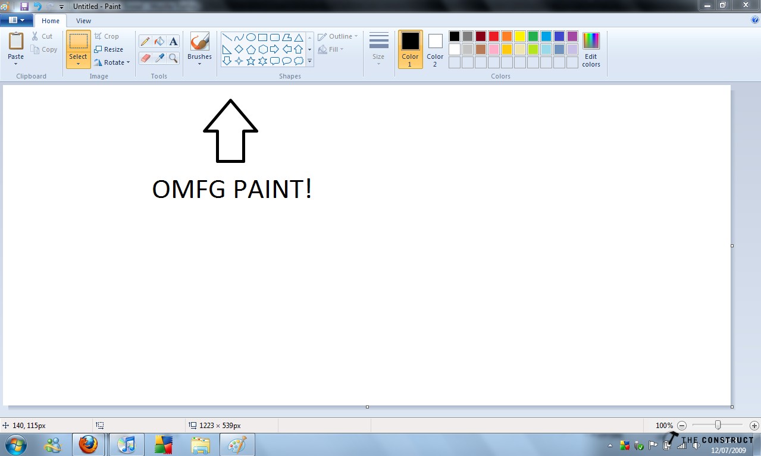Choose the Pentagon shape
This screenshot has height=456, width=761.
tap(250, 49)
